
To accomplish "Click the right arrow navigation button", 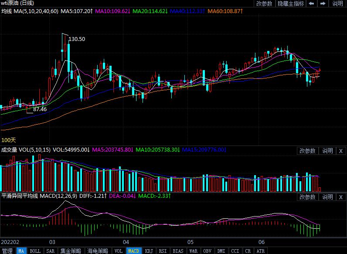I will coord(323,3).
